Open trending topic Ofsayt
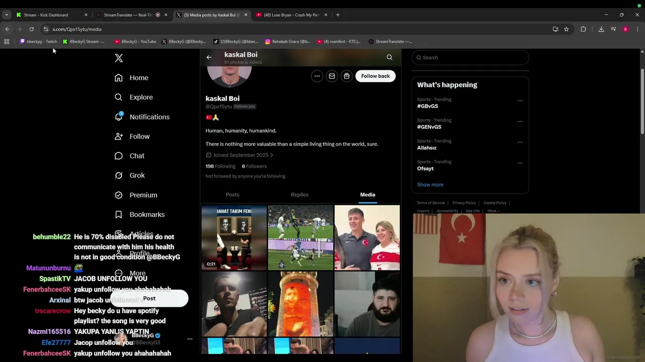Viewport: 645px width, 362px height. pyautogui.click(x=425, y=168)
